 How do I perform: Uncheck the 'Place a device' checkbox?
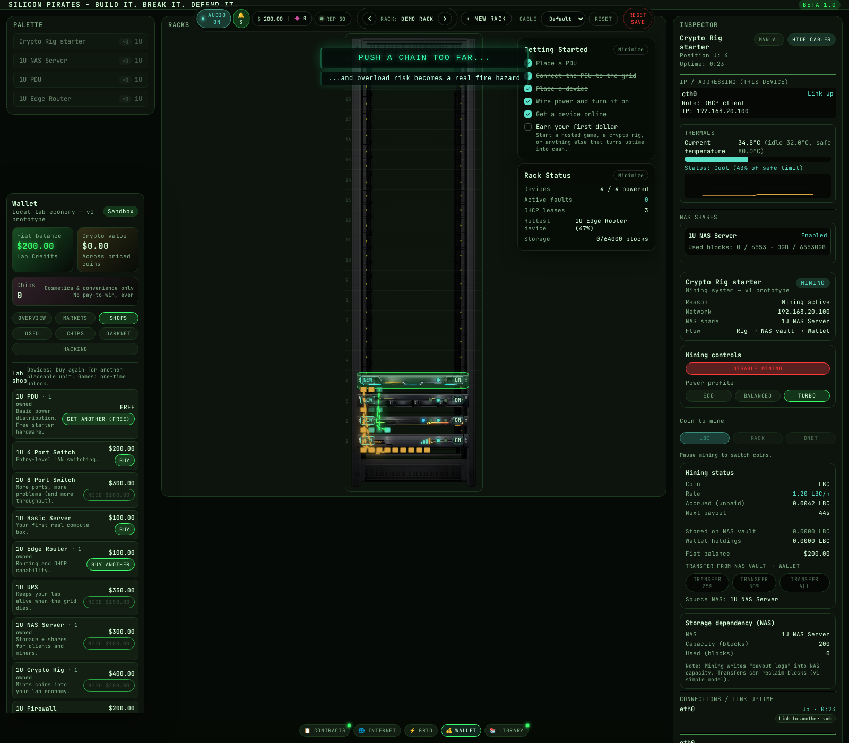click(528, 89)
